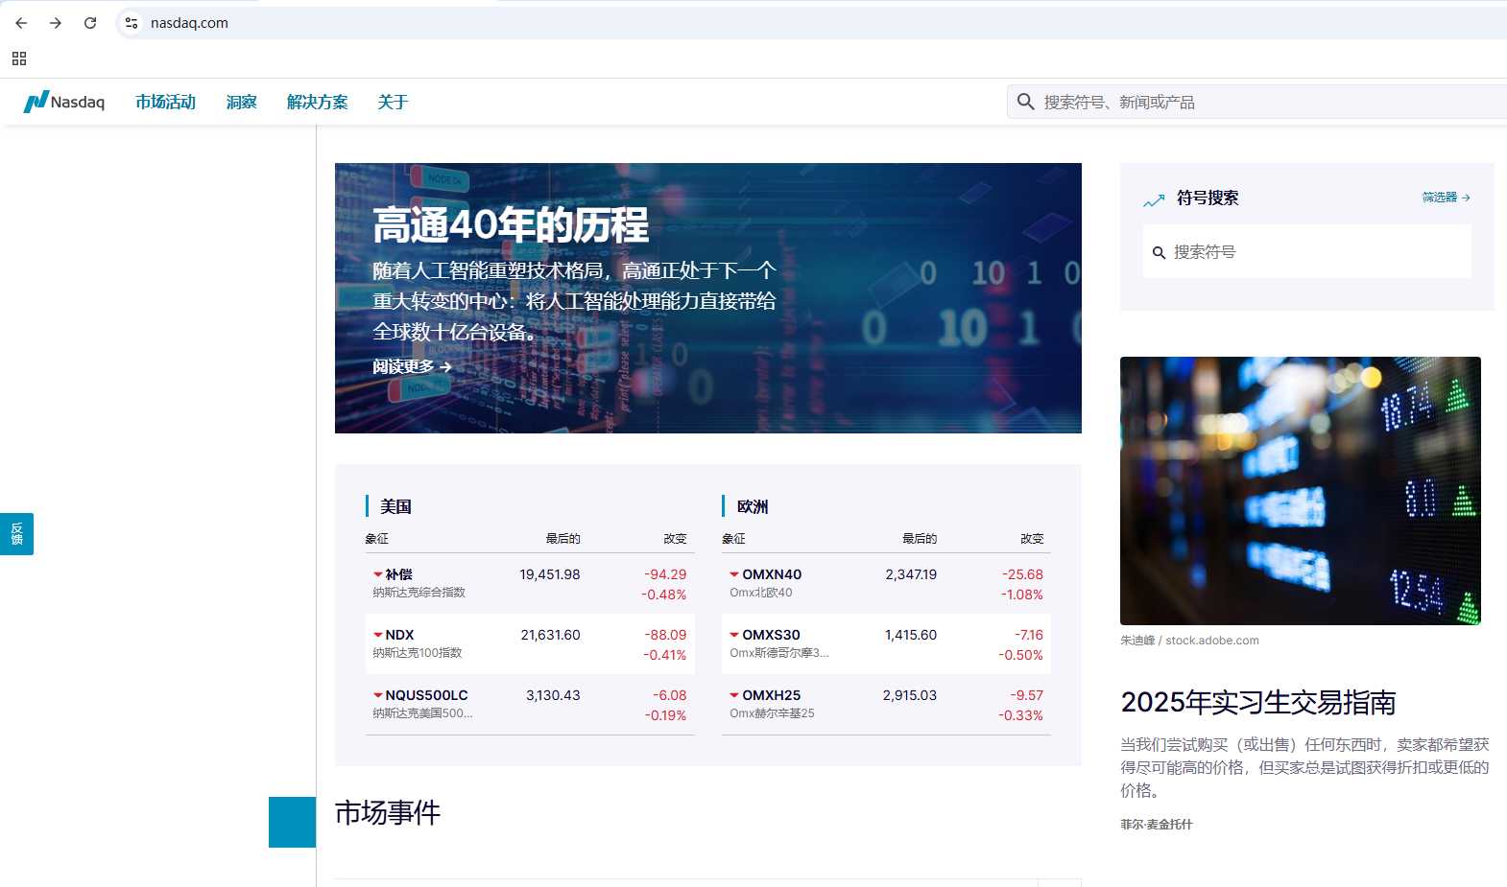
Task: Click the browser forward arrow
Action: pyautogui.click(x=56, y=23)
